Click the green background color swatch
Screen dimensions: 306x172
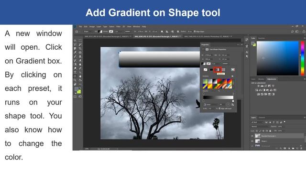(79, 91)
